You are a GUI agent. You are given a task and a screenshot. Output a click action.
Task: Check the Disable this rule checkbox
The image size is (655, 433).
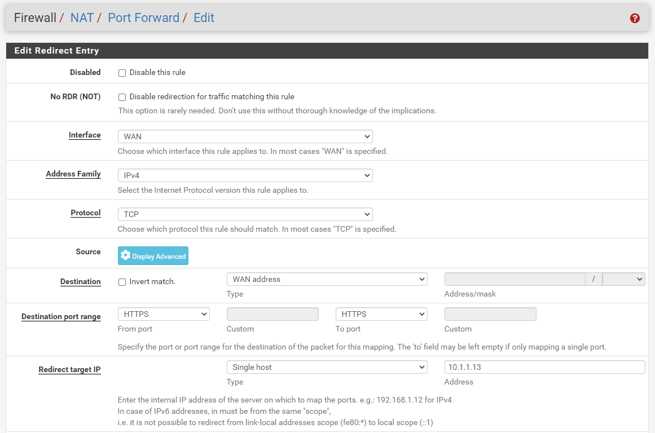click(x=122, y=73)
